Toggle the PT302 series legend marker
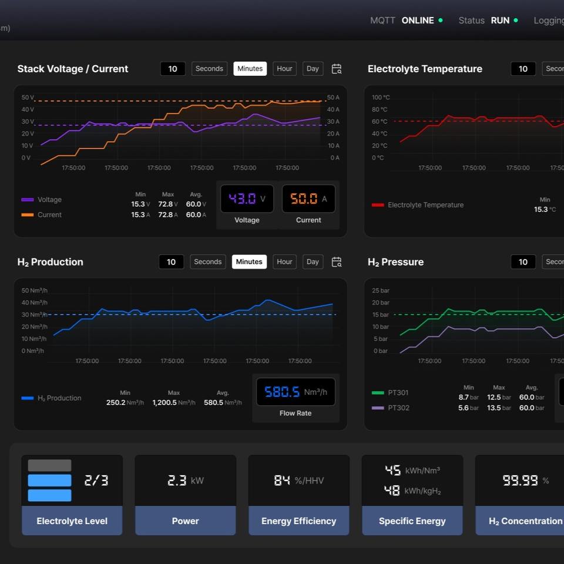564x564 pixels. pos(378,408)
